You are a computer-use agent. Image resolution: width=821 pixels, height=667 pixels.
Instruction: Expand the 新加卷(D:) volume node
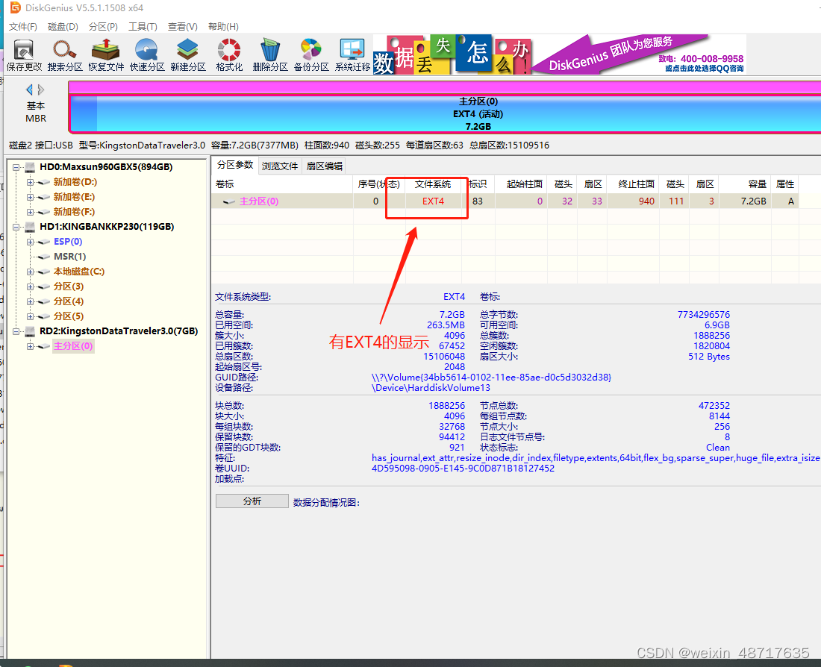tap(31, 182)
